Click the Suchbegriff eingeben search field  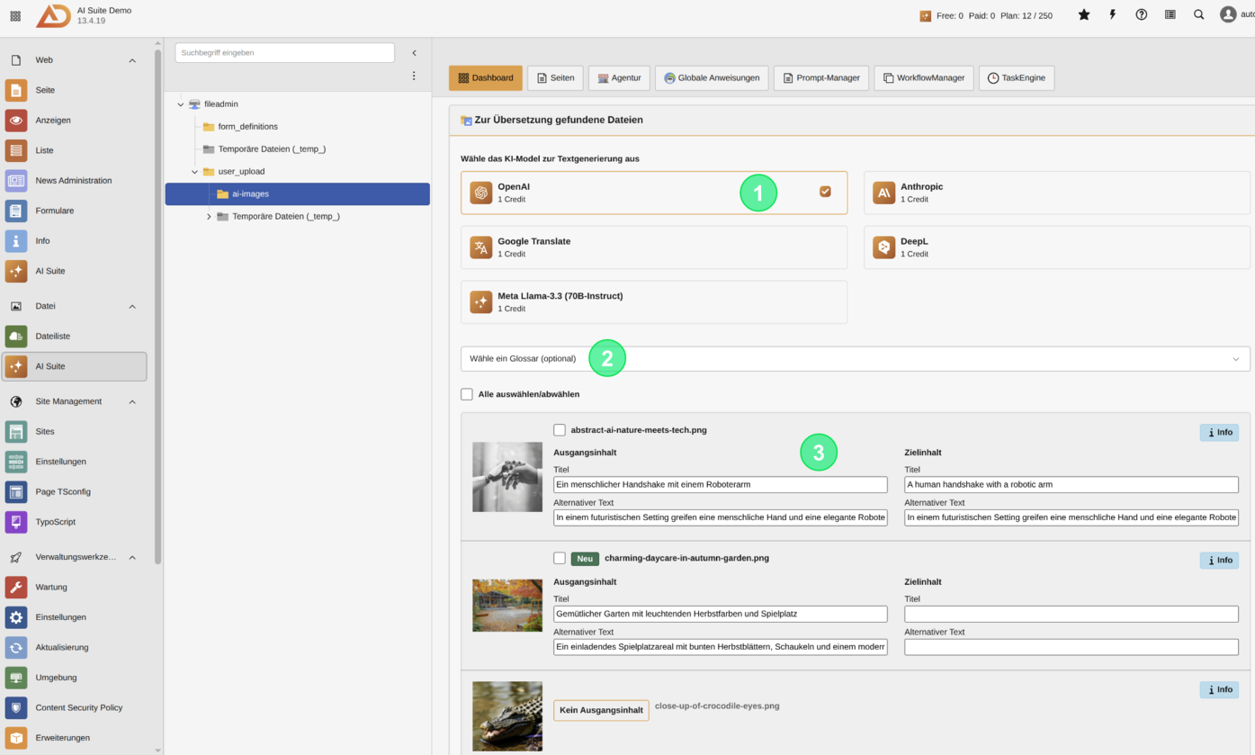point(284,53)
